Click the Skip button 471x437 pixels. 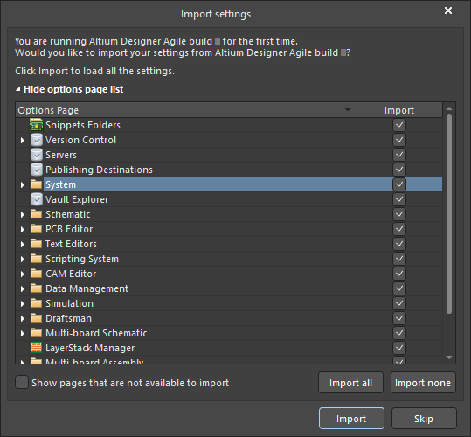pos(424,418)
